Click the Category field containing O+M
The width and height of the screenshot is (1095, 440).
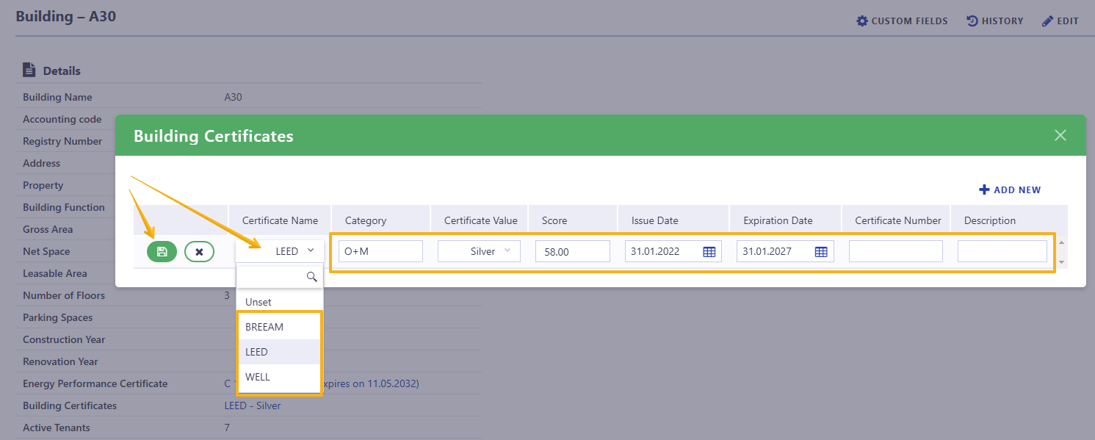click(x=380, y=251)
